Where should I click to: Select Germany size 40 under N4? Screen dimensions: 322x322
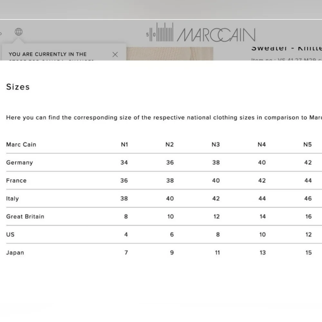(262, 163)
